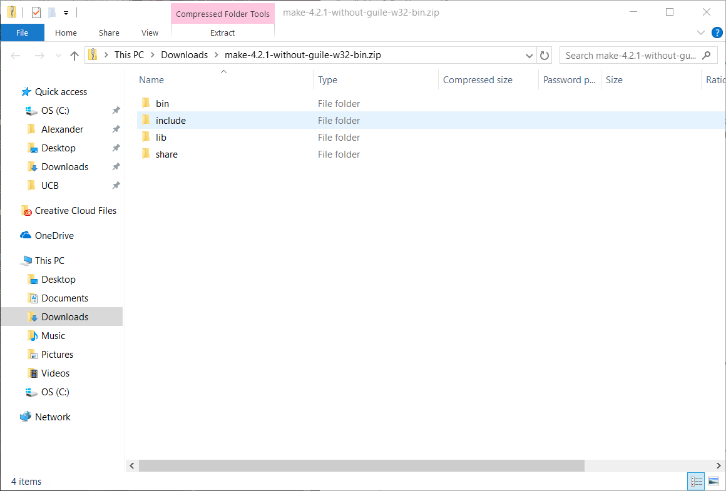Open the File menu
The height and width of the screenshot is (491, 726).
(x=22, y=33)
